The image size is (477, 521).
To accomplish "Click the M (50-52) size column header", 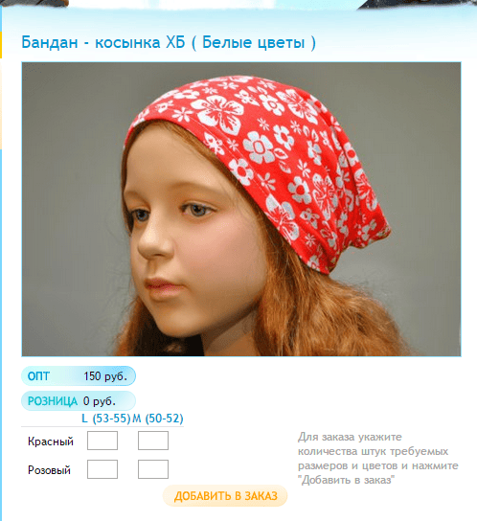I will [158, 419].
